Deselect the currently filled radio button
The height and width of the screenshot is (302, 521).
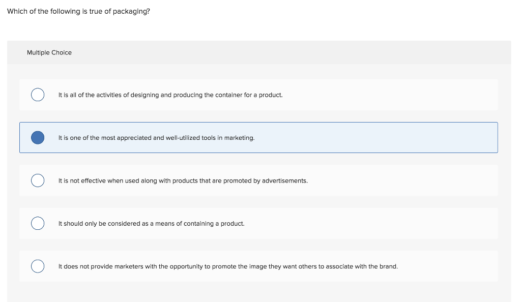pos(37,137)
